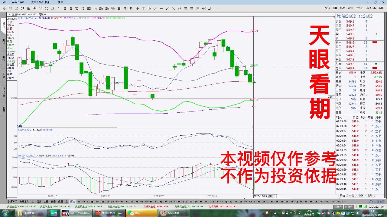The image size is (387, 217).
Task: Open the 周线 period dropdown
Action: [x=43, y=14]
